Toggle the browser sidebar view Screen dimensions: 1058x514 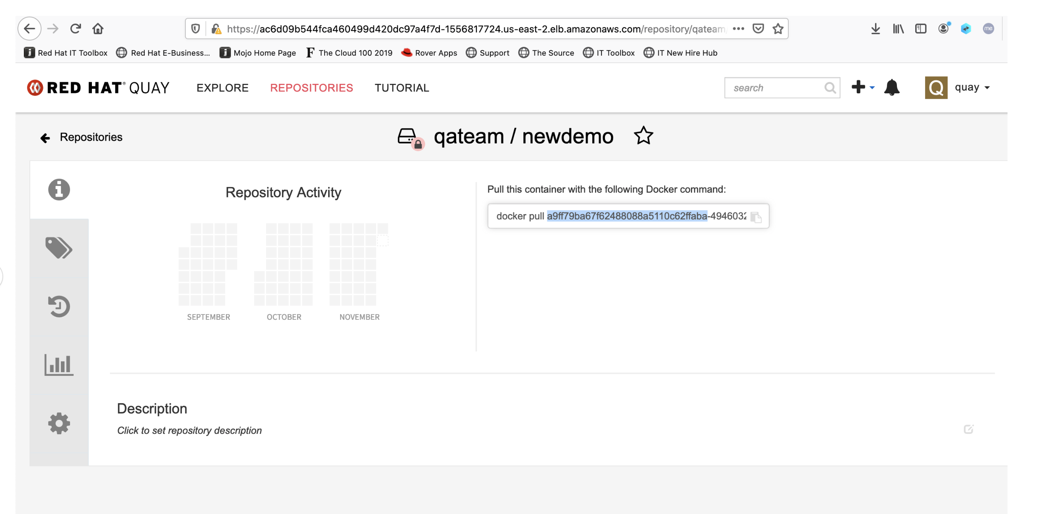click(920, 29)
